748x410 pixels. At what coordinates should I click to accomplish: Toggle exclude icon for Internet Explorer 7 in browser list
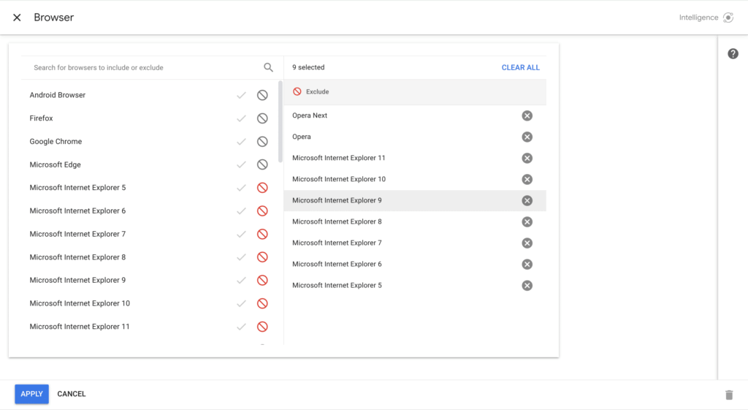click(262, 234)
